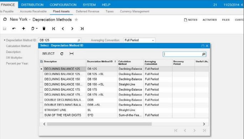
Task: Go to next page of lookup results
Action: coord(194,130)
